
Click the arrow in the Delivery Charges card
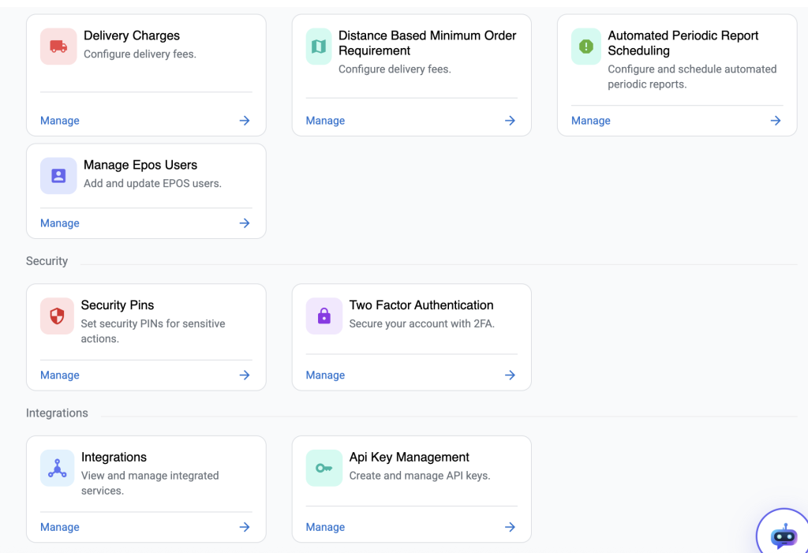pyautogui.click(x=245, y=121)
